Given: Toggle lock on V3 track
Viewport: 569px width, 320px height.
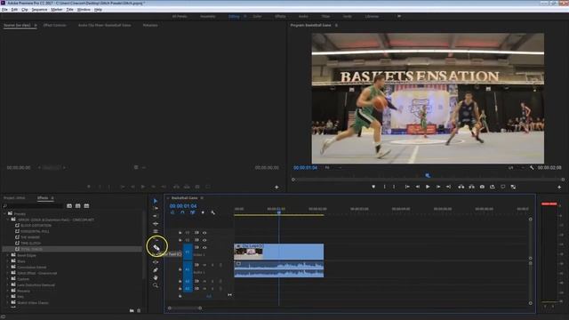Looking at the screenshot, I should pyautogui.click(x=180, y=233).
